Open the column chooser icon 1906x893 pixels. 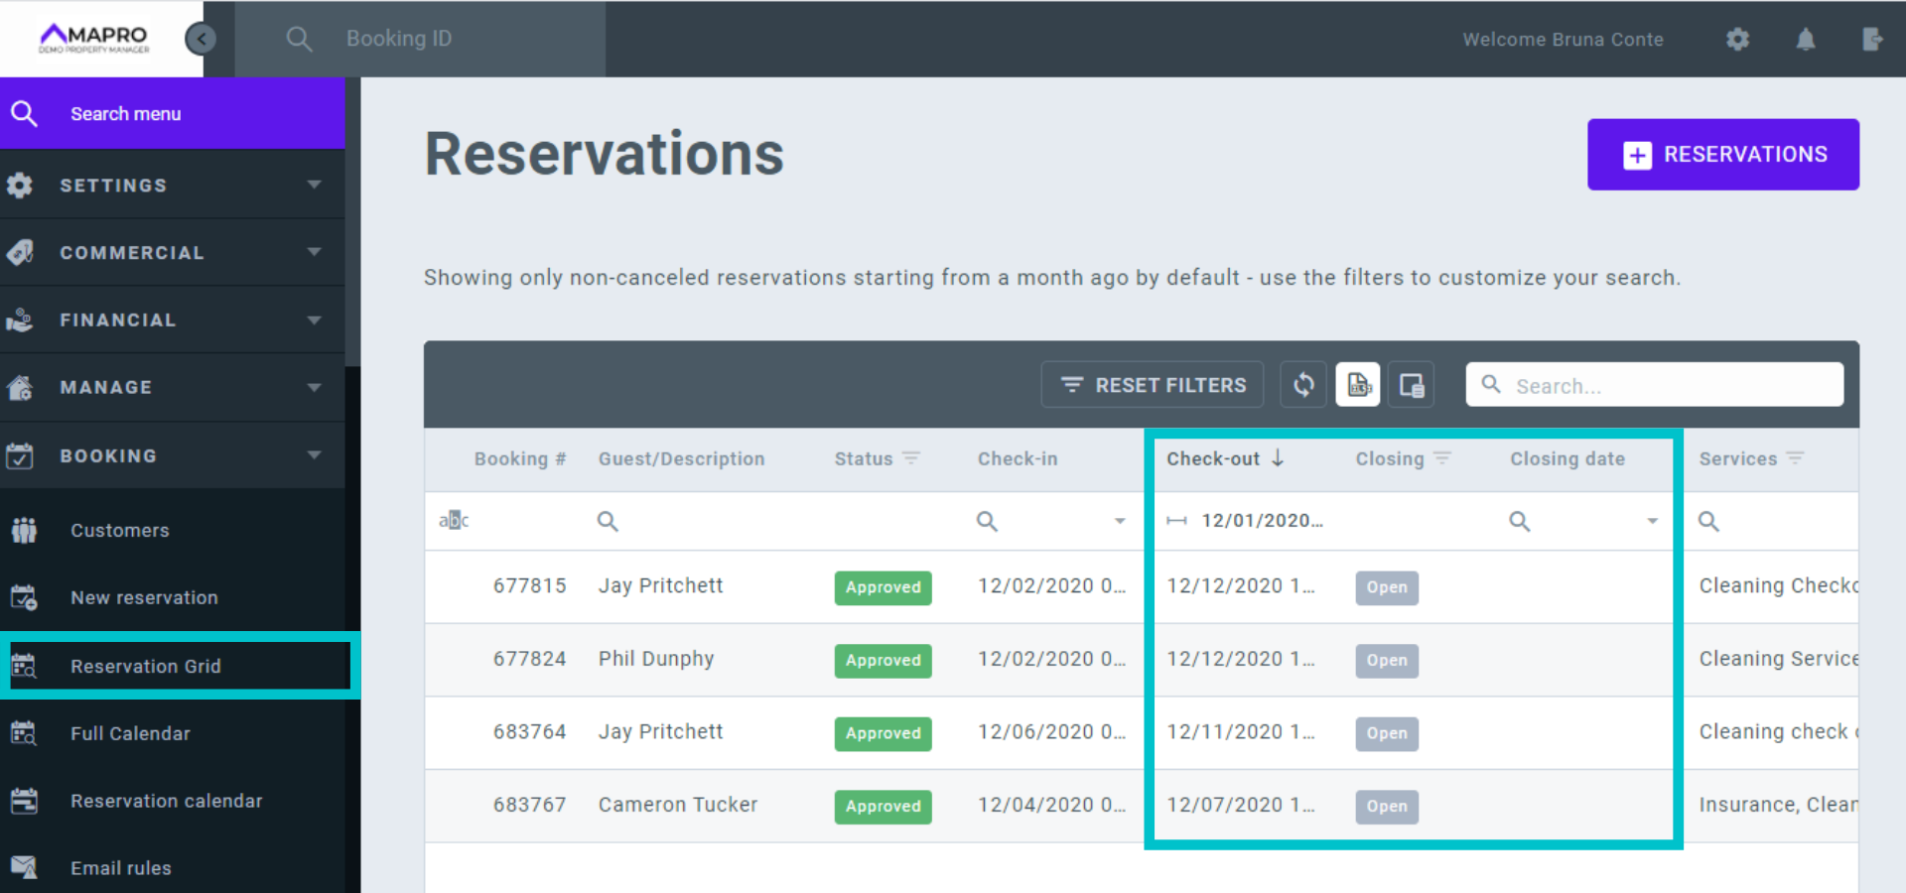tap(1412, 385)
